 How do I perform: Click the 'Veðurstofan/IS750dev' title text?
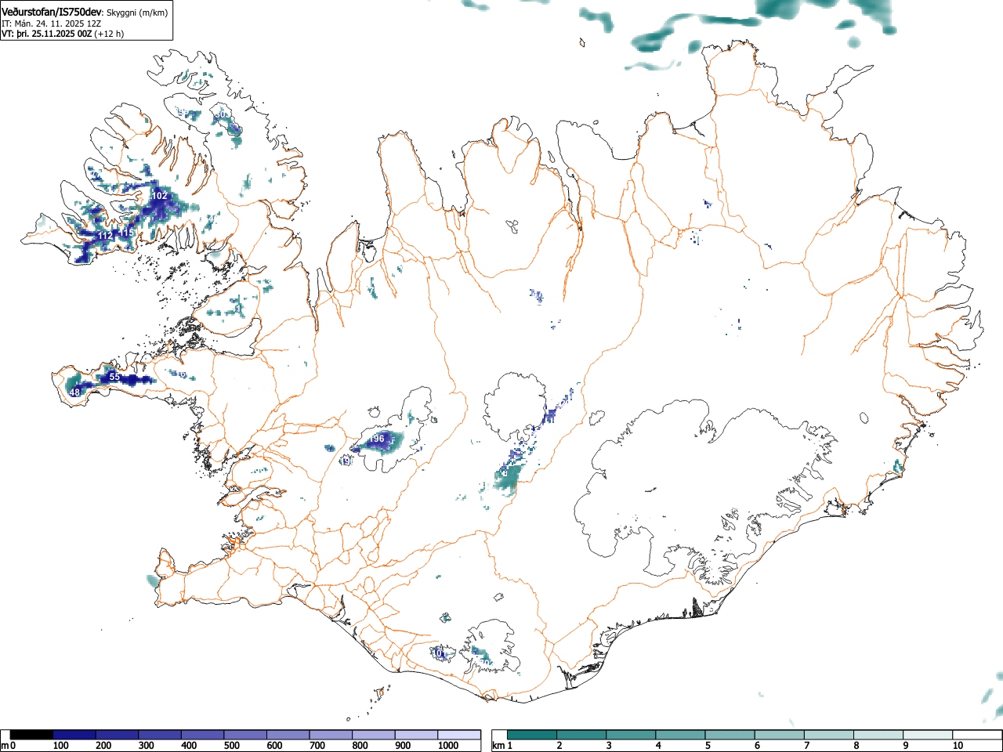[52, 12]
